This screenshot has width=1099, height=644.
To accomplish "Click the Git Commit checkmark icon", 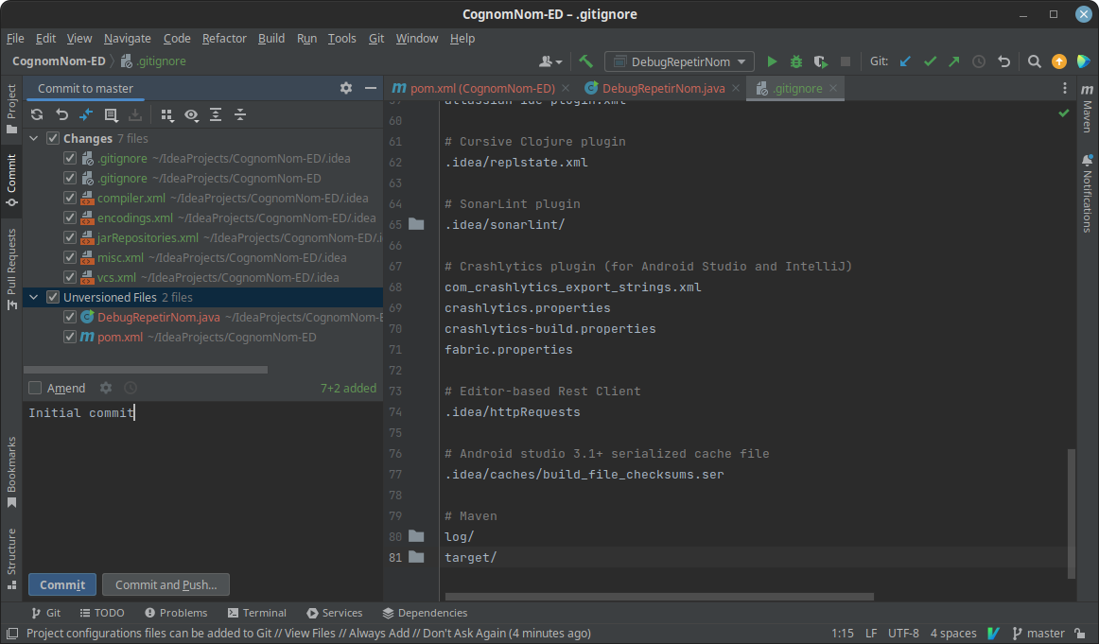I will (x=930, y=61).
